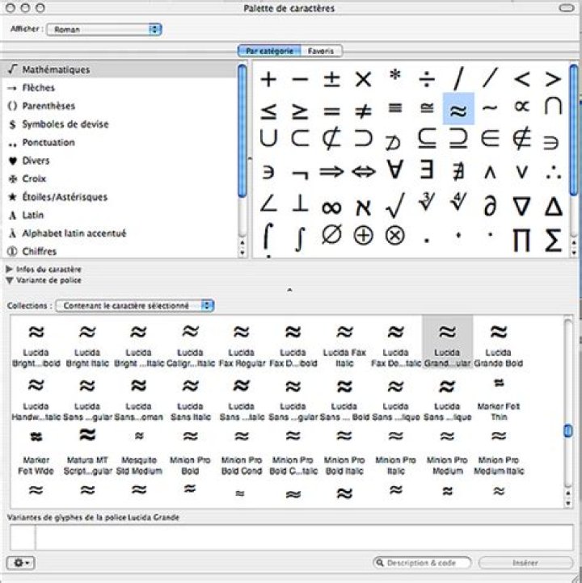Screen dimensions: 582x583
Task: Choose the not-equal sign
Action: pos(363,111)
